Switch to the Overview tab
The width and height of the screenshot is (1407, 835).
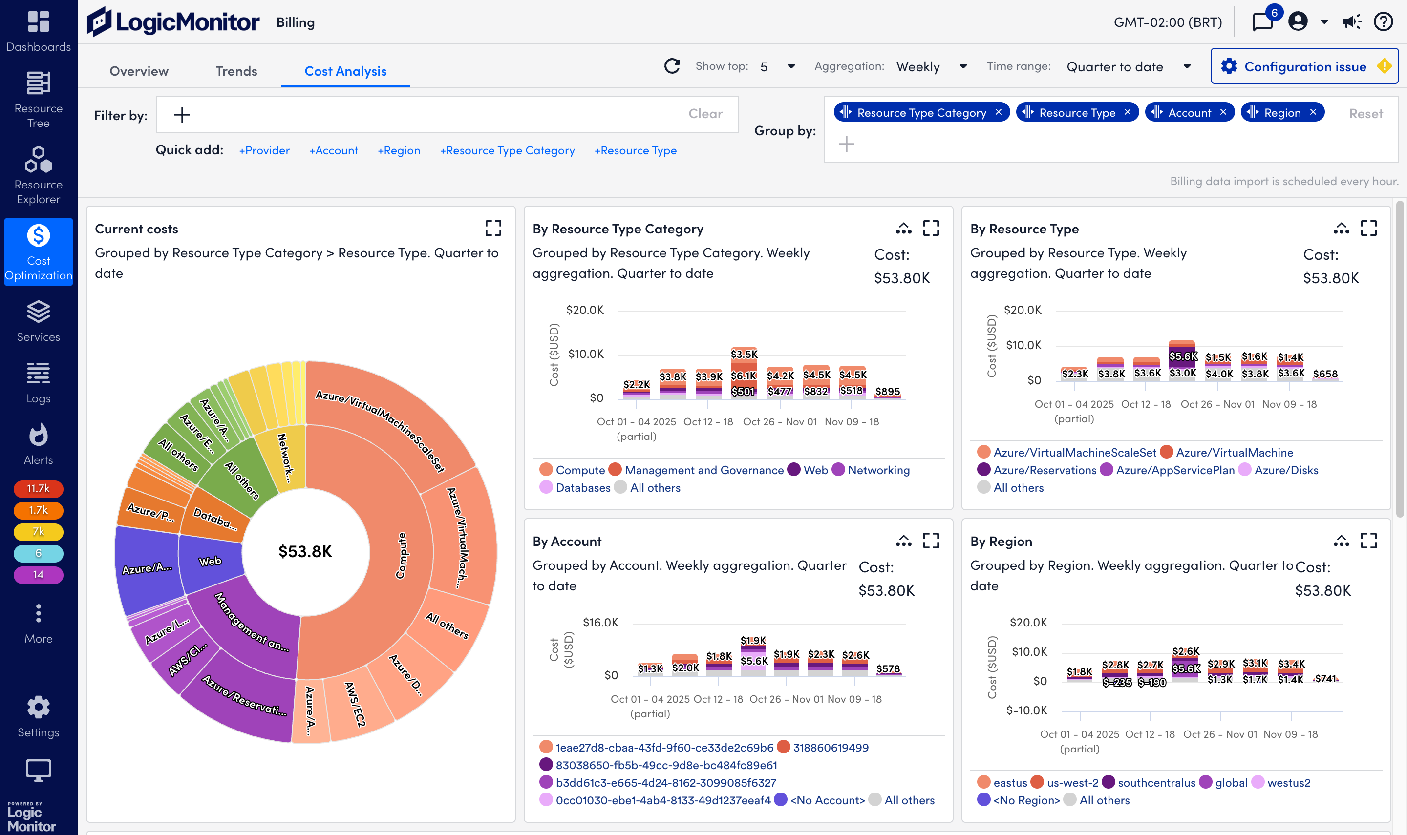(x=139, y=71)
